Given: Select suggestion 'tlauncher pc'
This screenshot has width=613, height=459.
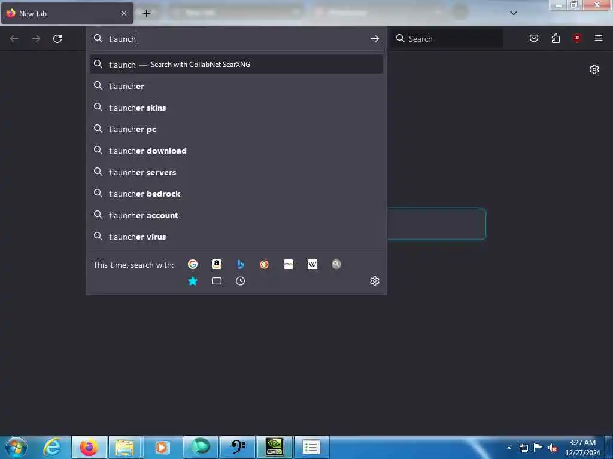Looking at the screenshot, I should 236,129.
